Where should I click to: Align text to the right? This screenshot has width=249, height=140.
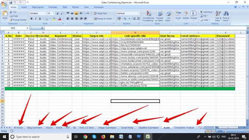pos(76,19)
